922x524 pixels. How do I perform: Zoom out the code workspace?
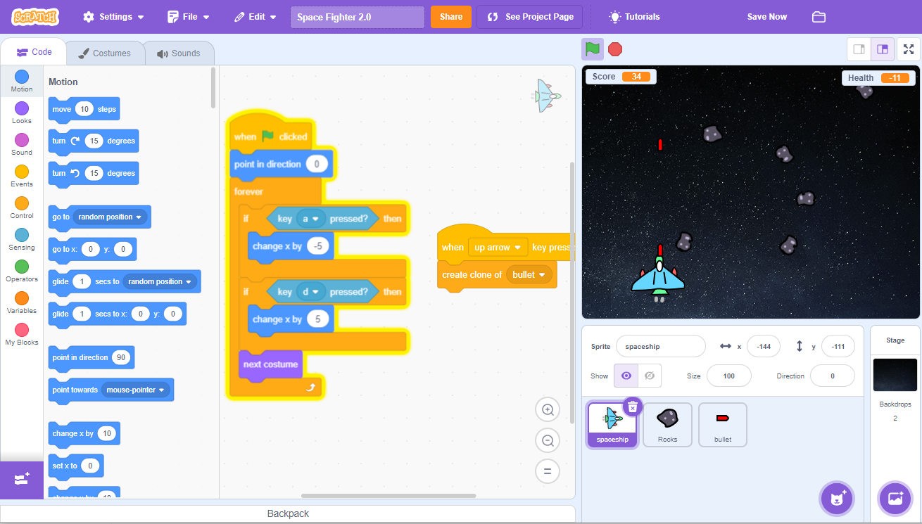pyautogui.click(x=548, y=440)
